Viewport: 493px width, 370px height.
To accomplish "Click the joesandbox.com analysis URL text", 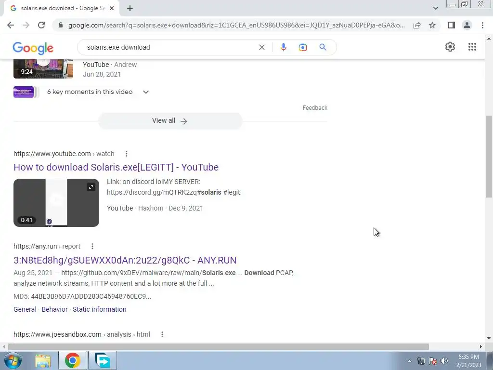I will click(x=82, y=334).
